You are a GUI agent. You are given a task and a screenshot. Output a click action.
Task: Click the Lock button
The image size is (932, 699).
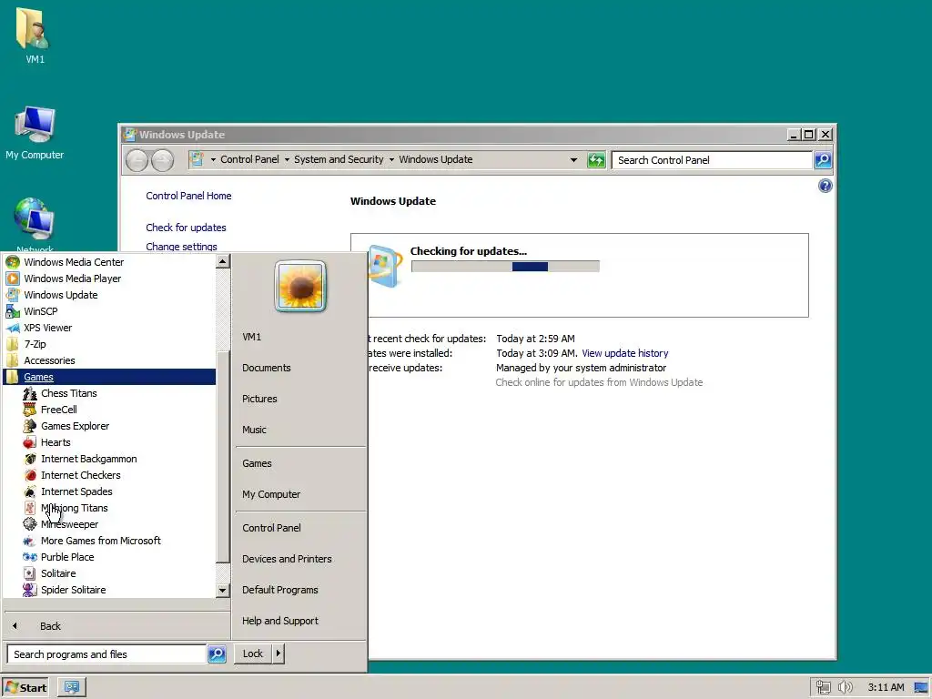click(253, 653)
